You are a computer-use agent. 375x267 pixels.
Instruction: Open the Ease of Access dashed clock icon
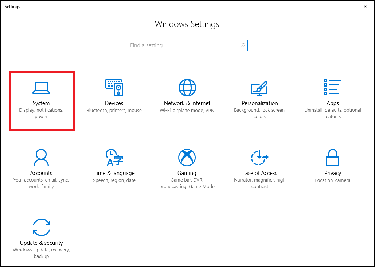(259, 158)
